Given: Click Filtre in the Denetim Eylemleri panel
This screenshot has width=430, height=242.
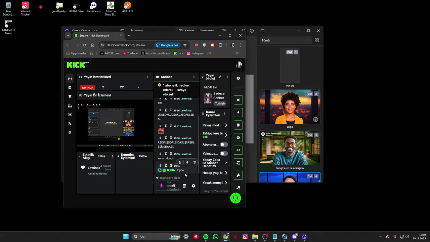Looking at the screenshot, I should tap(143, 156).
